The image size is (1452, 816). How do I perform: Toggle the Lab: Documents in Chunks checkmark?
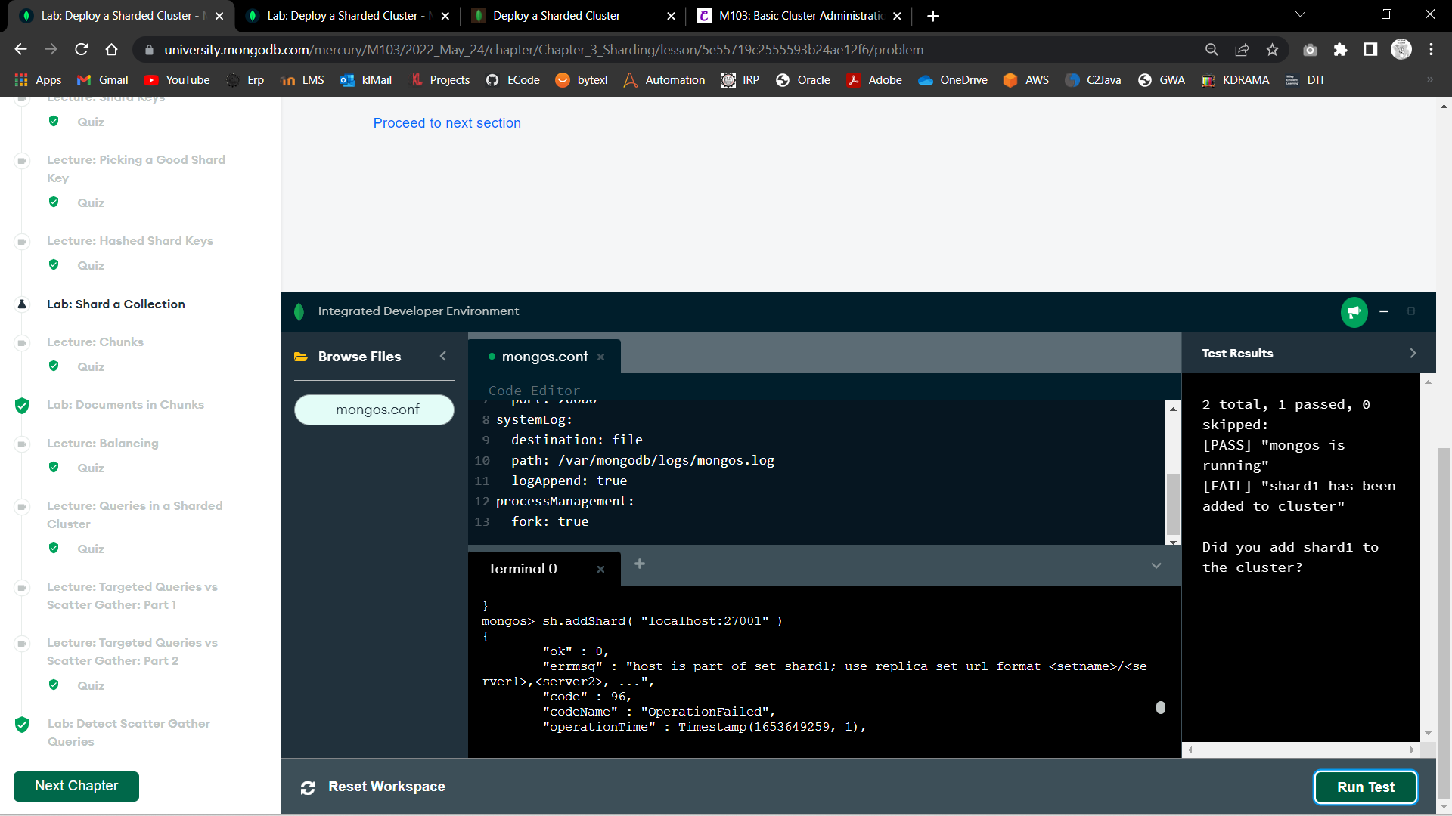[22, 406]
